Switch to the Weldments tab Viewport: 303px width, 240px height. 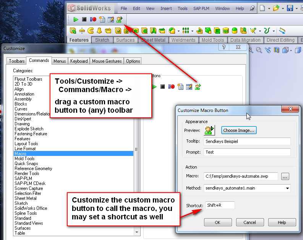coord(183,40)
